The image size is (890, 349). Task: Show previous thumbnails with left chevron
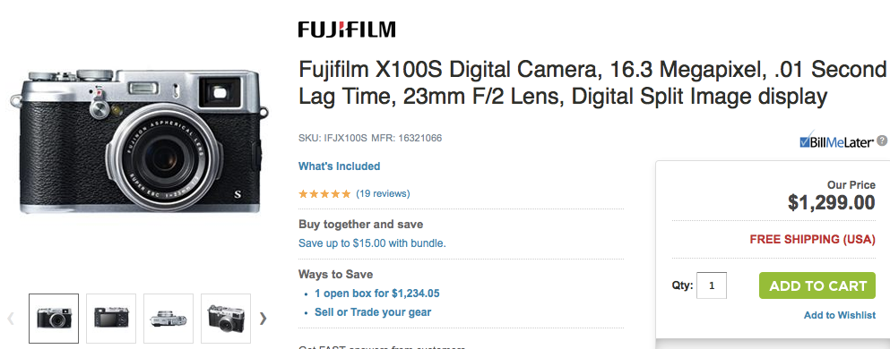point(11,319)
